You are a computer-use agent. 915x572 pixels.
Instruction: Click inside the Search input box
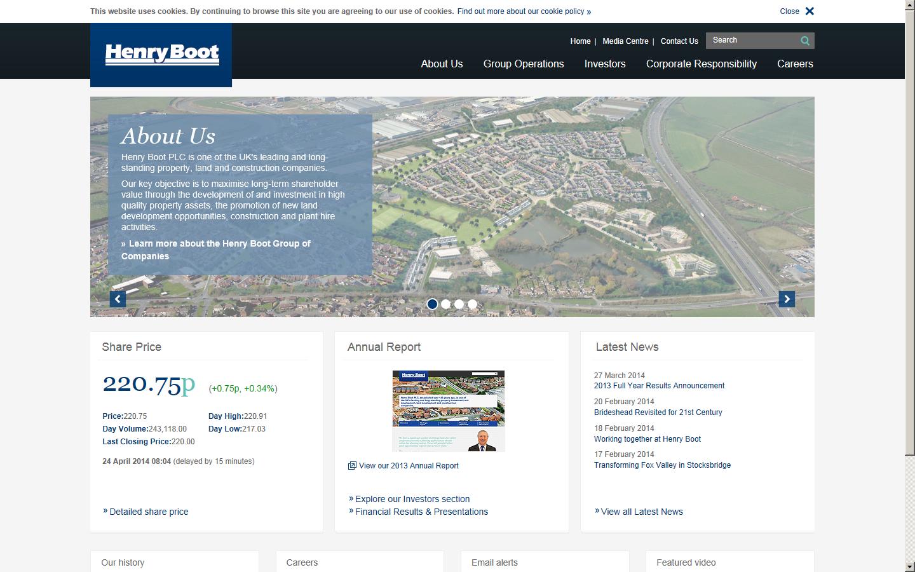(x=750, y=40)
